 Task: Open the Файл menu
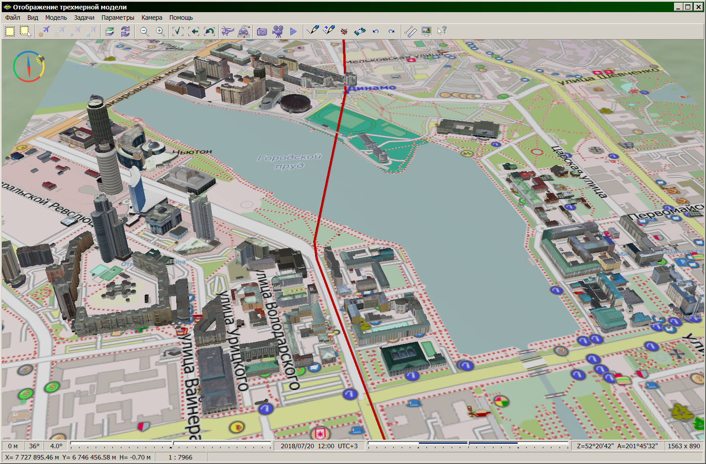click(13, 18)
